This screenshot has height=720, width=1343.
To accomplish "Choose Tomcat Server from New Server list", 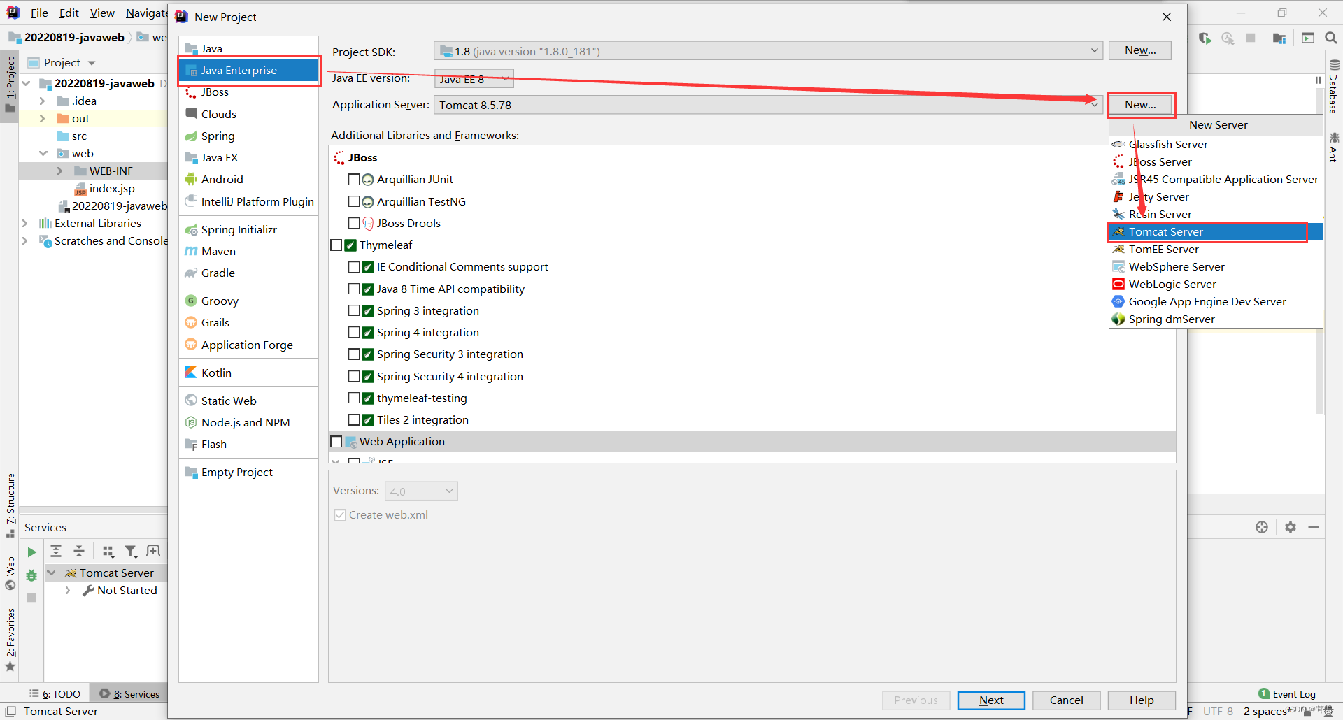I will pyautogui.click(x=1216, y=232).
